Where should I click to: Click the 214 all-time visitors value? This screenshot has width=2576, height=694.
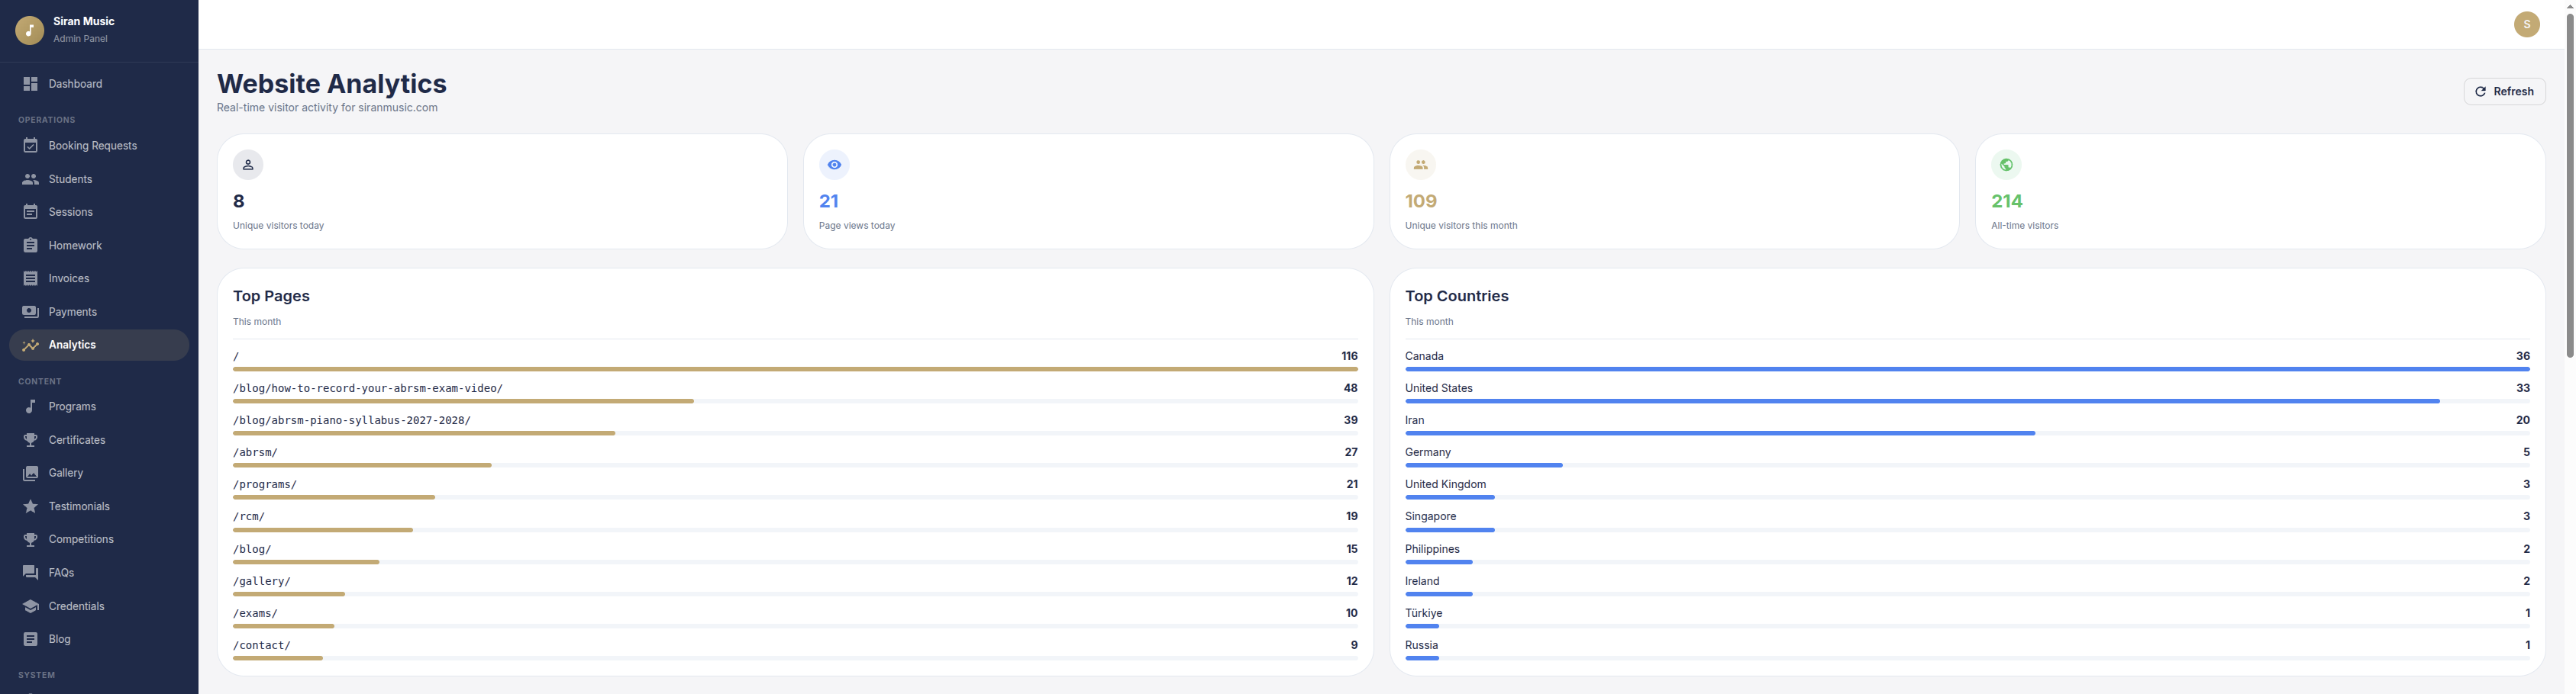coord(2007,201)
